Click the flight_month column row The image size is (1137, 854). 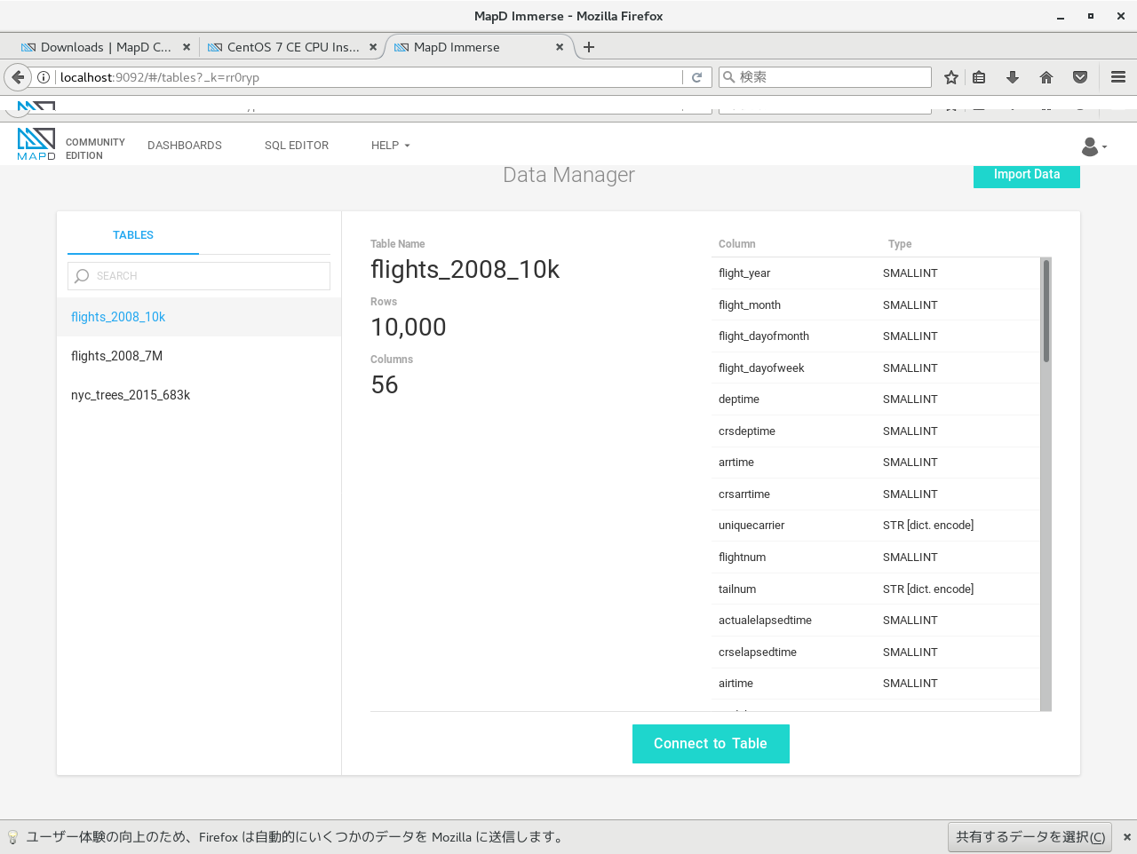tap(876, 304)
